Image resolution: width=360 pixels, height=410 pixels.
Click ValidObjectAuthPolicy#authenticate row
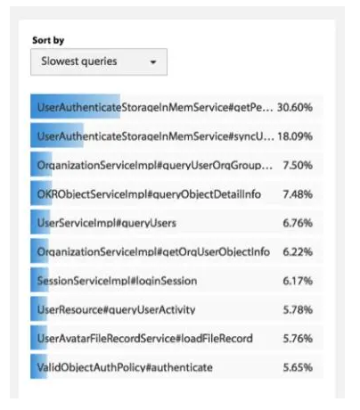click(176, 366)
